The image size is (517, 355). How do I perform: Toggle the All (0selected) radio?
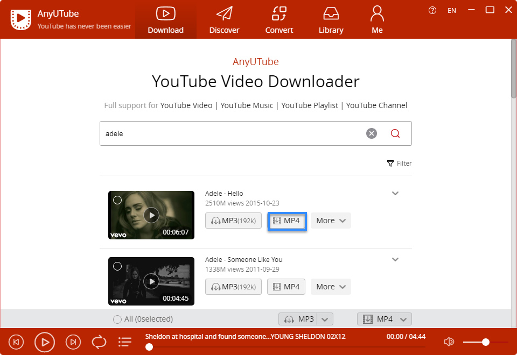point(117,319)
